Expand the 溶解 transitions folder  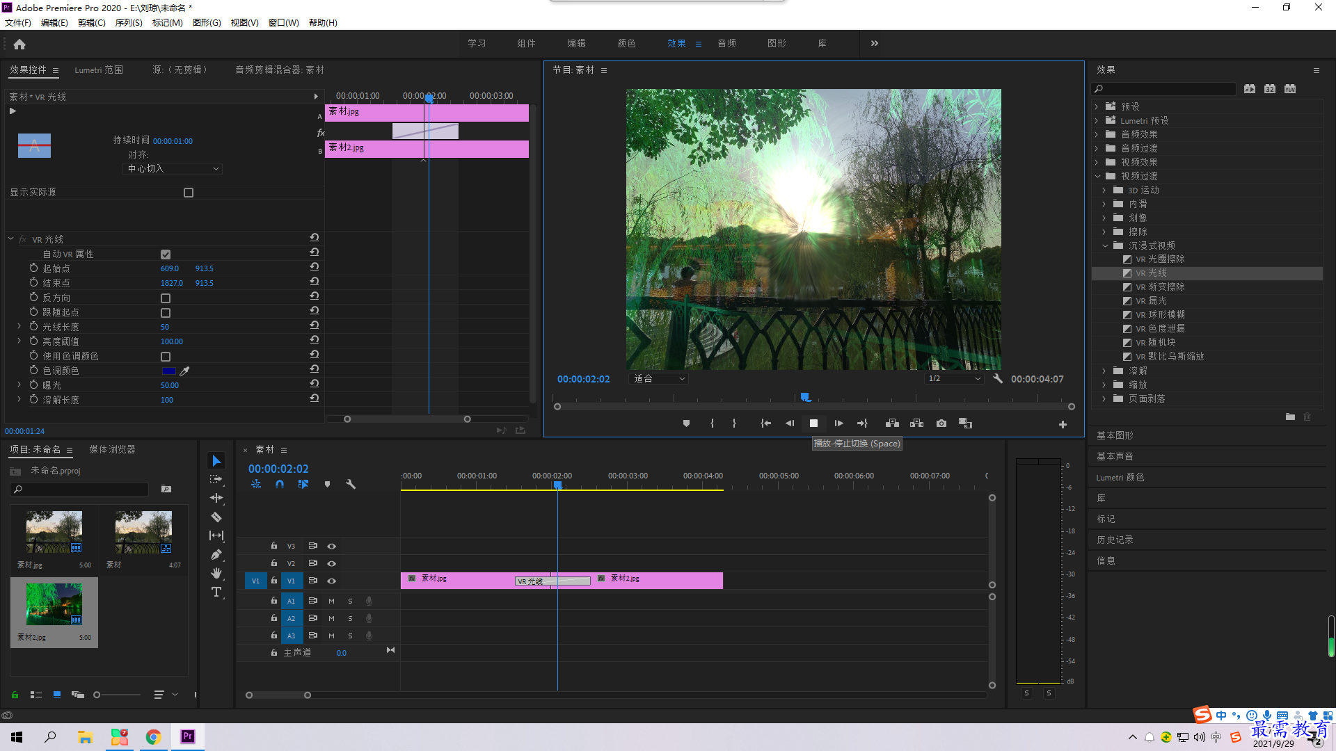click(1104, 371)
